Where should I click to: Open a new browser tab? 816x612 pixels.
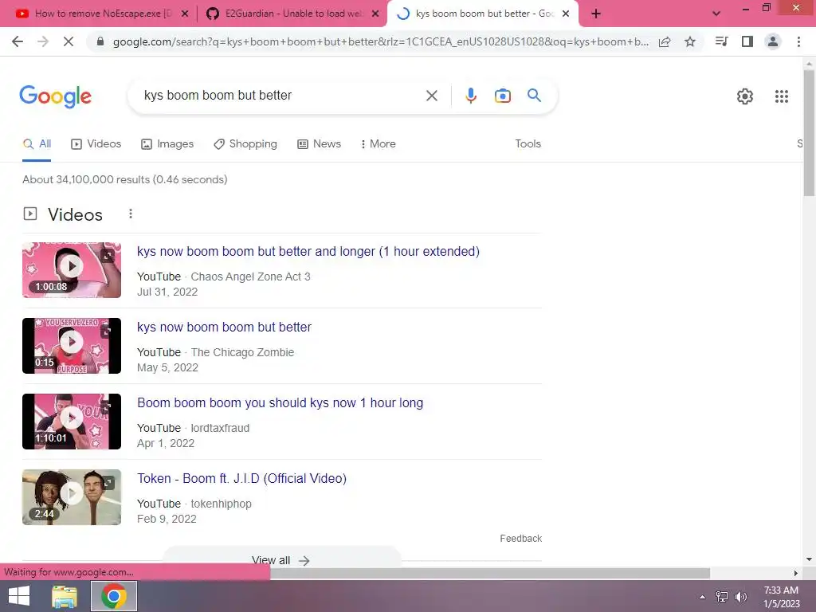[596, 14]
